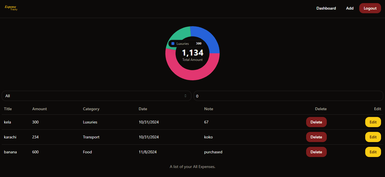This screenshot has height=177, width=385.
Task: Open the All category filter dropdown
Action: [96, 96]
